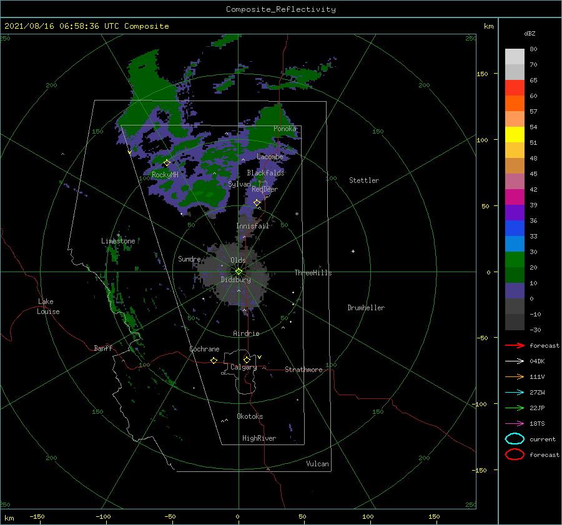
Task: Click the Strathmore town label
Action: [x=303, y=370]
